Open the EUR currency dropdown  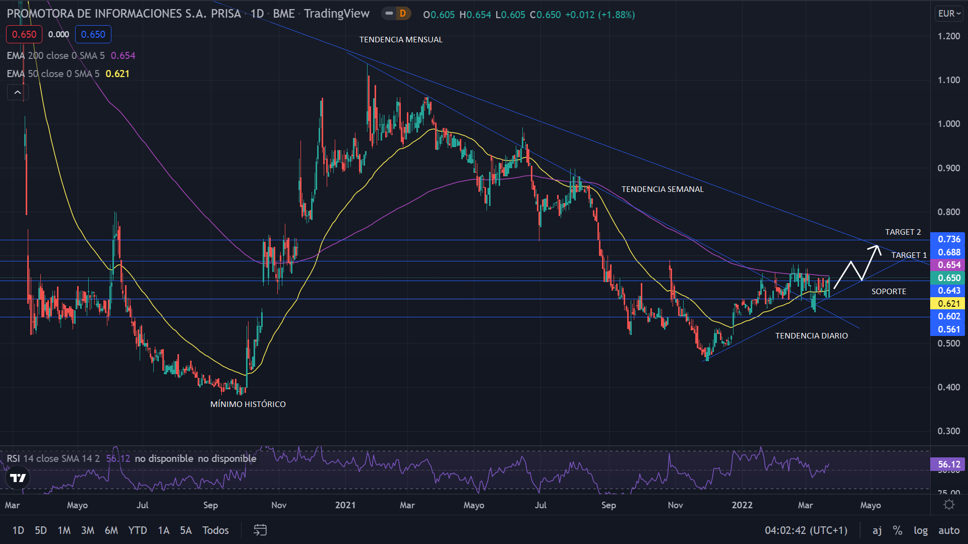(x=949, y=14)
